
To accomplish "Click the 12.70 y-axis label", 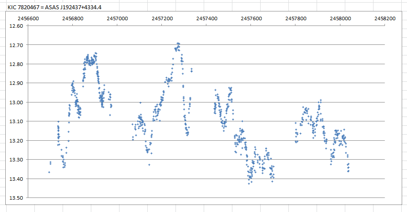I will (16, 45).
